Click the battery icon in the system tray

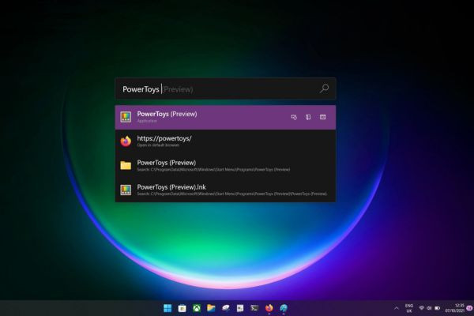pyautogui.click(x=437, y=308)
